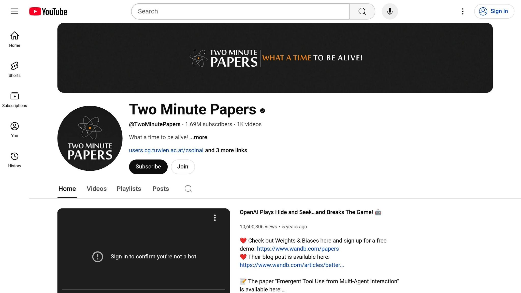Click into the Search input field
The width and height of the screenshot is (521, 293).
coord(240,11)
